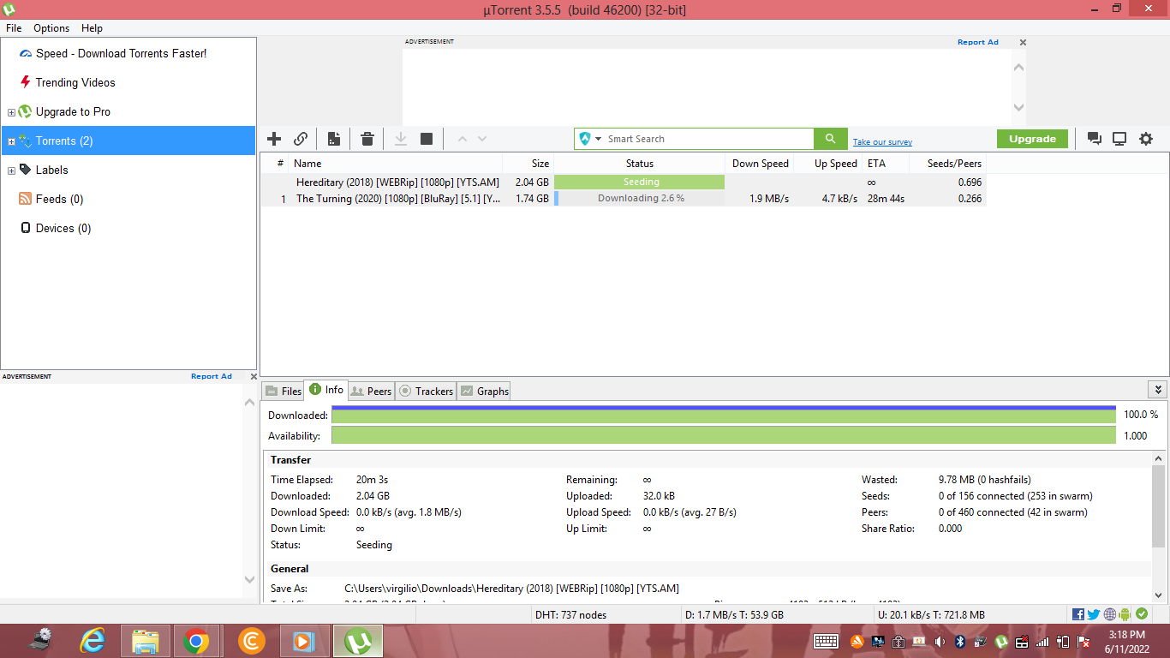Click the Feeds RSS icon in sidebar

click(x=26, y=199)
